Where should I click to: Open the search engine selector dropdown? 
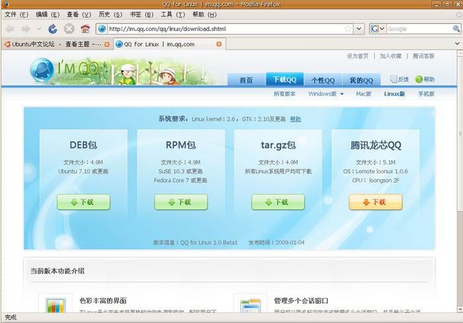(x=377, y=29)
